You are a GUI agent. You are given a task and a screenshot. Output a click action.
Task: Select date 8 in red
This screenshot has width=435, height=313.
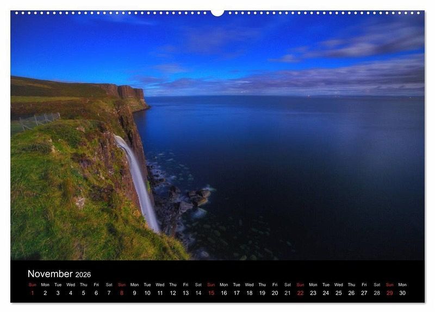pyautogui.click(x=122, y=293)
